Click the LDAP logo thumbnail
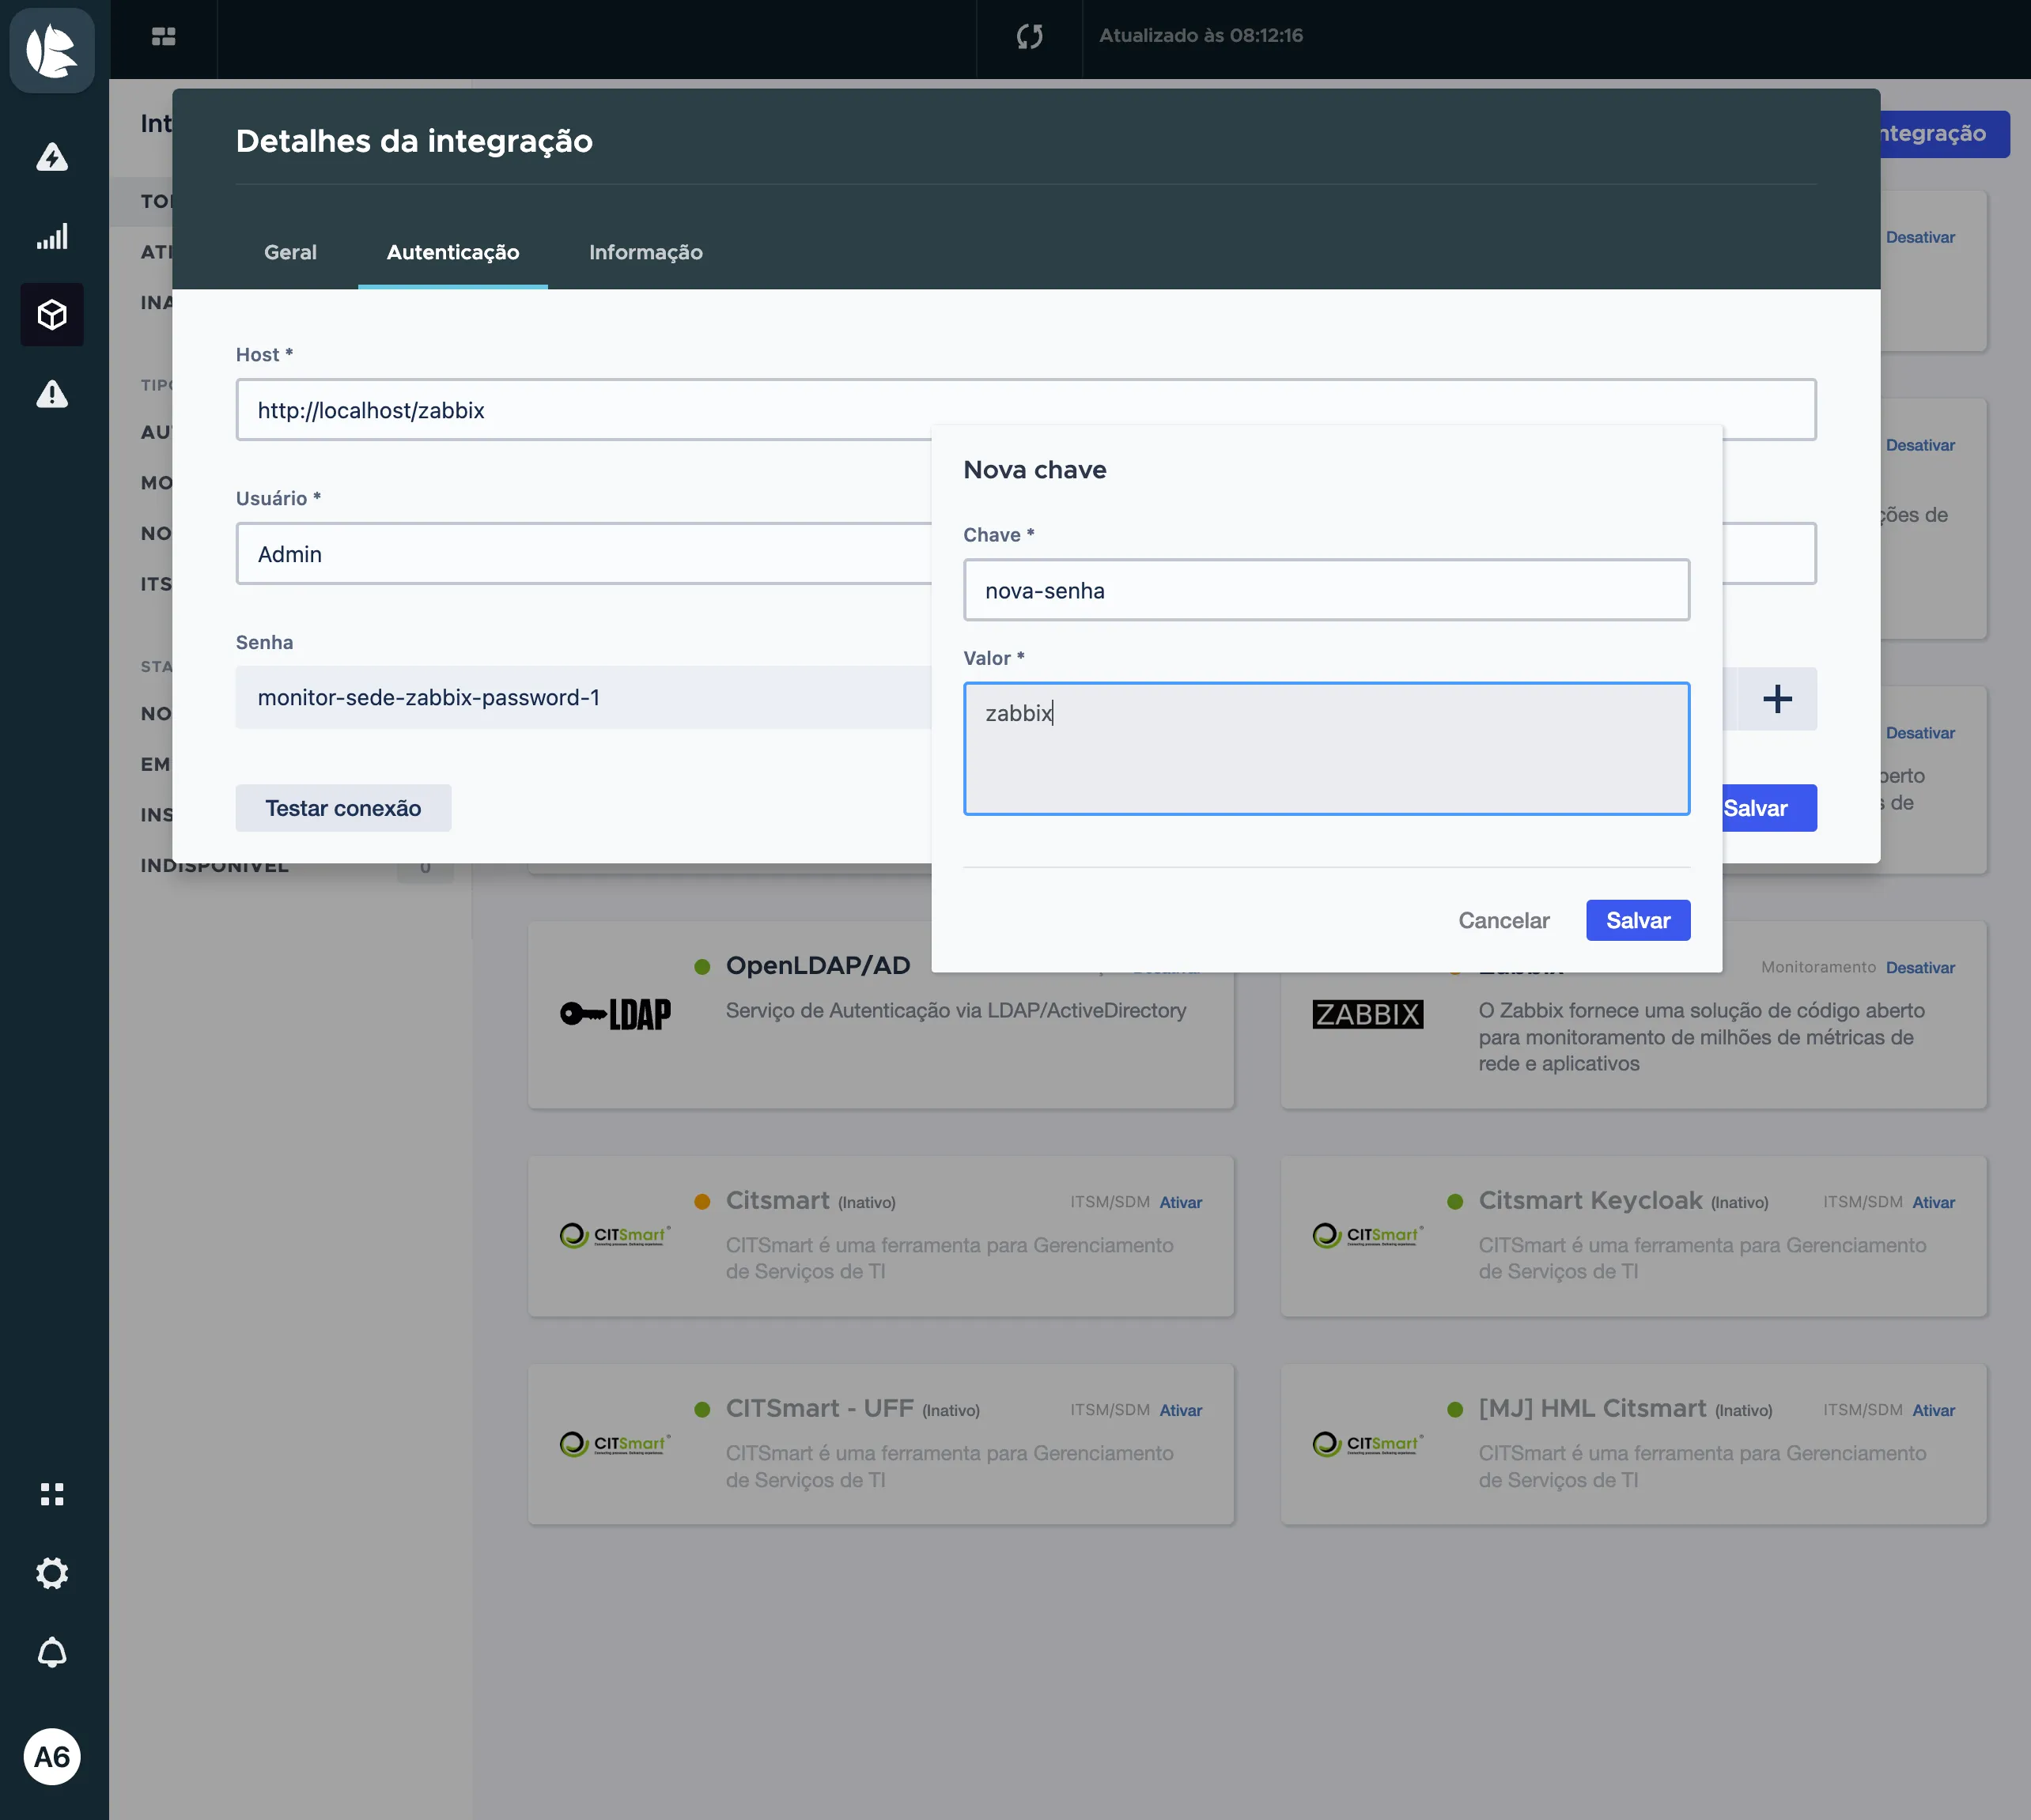 (615, 1014)
